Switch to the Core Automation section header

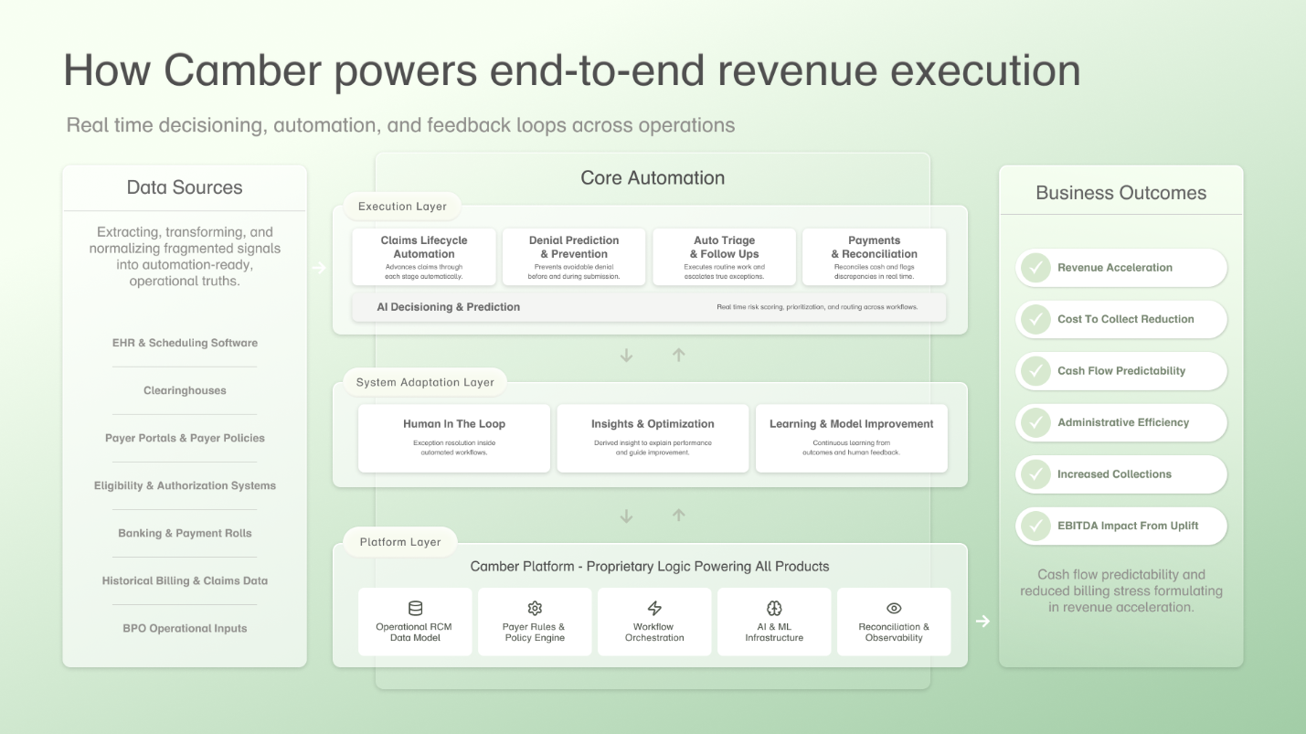(653, 177)
